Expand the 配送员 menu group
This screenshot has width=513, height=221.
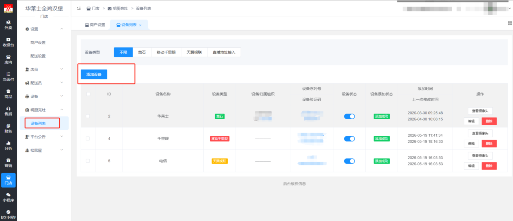point(44,83)
